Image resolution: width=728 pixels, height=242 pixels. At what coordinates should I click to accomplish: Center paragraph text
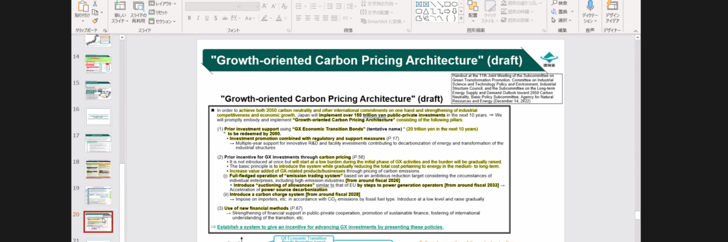(307, 18)
